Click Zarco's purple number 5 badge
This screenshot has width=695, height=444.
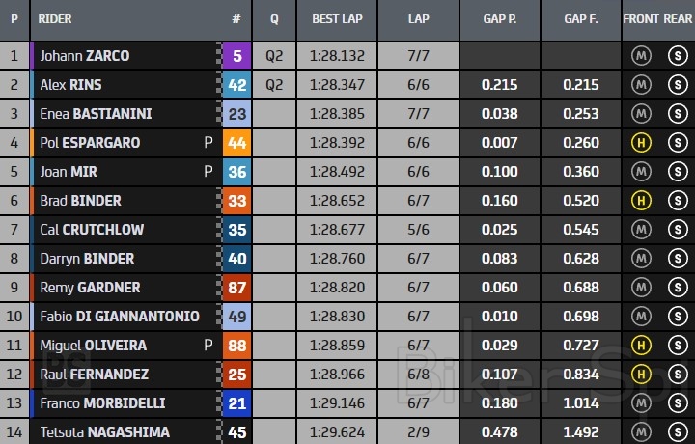(236, 56)
